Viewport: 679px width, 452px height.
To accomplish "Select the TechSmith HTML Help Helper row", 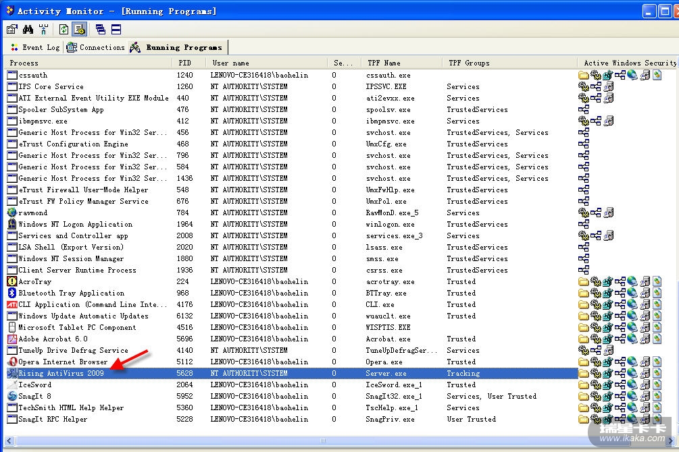I will pyautogui.click(x=291, y=407).
